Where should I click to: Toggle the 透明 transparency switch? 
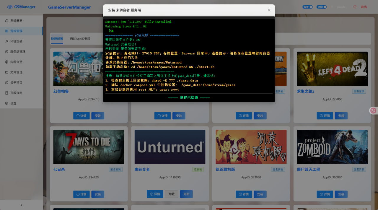coord(322,7)
